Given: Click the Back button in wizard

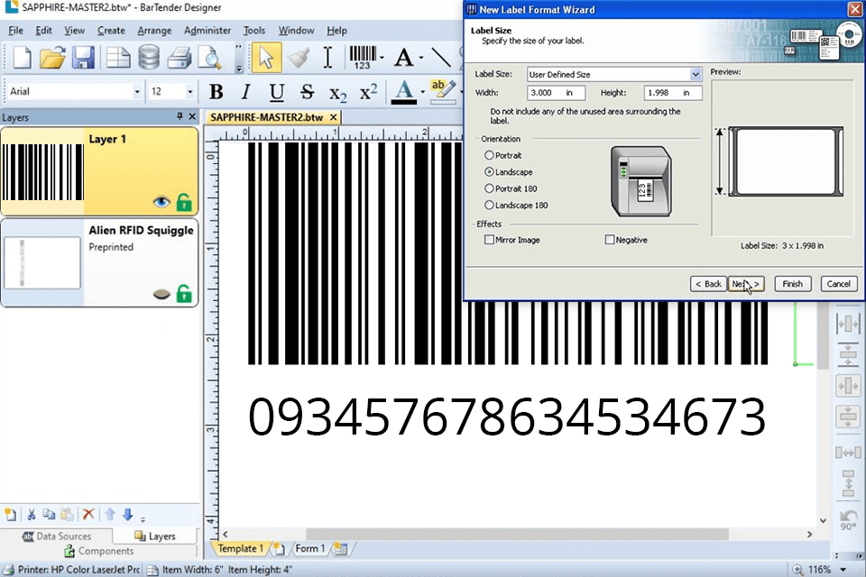Looking at the screenshot, I should tap(708, 284).
